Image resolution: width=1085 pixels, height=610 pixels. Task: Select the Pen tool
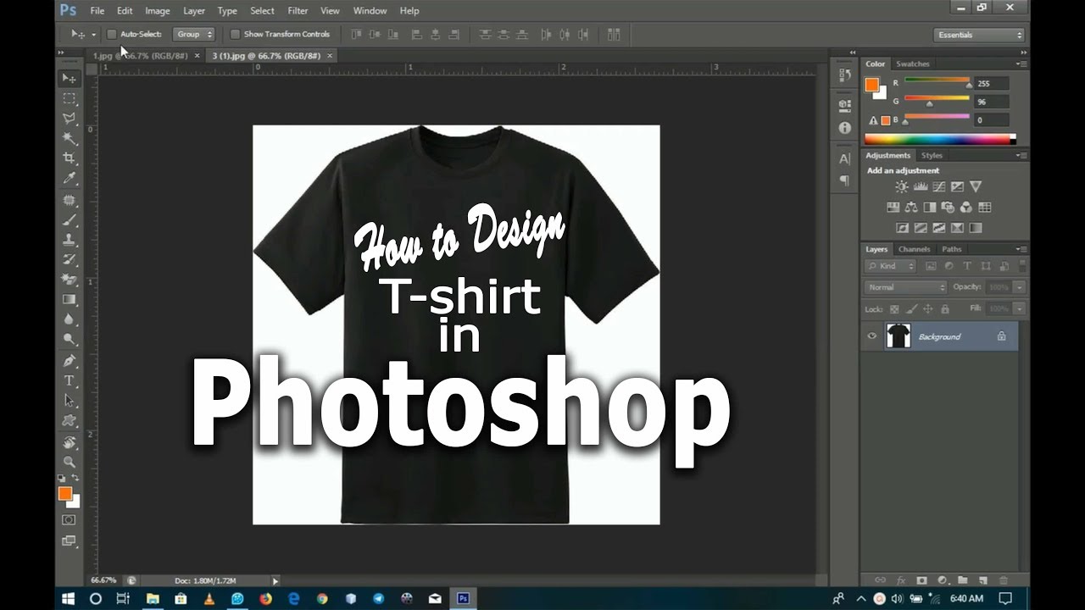coord(69,360)
